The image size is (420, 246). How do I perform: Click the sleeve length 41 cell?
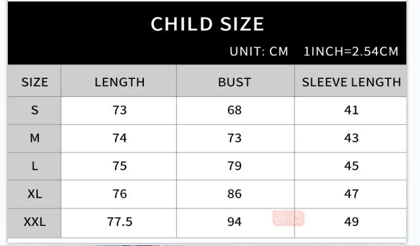pos(351,110)
